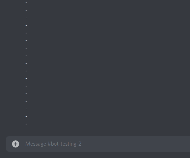Activate the add-file plus icon in chat bar
Viewport: 190px width, 158px height.
(x=15, y=144)
